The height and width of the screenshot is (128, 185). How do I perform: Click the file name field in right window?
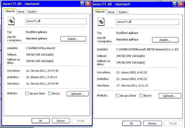click(x=147, y=22)
